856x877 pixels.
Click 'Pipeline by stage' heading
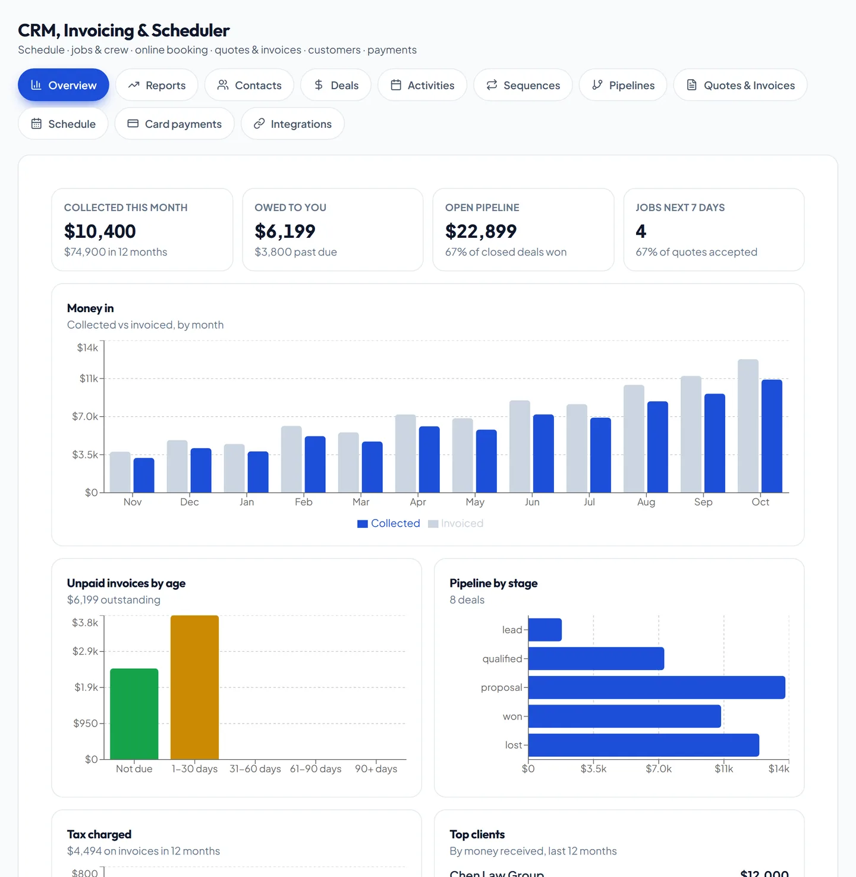pyautogui.click(x=493, y=583)
